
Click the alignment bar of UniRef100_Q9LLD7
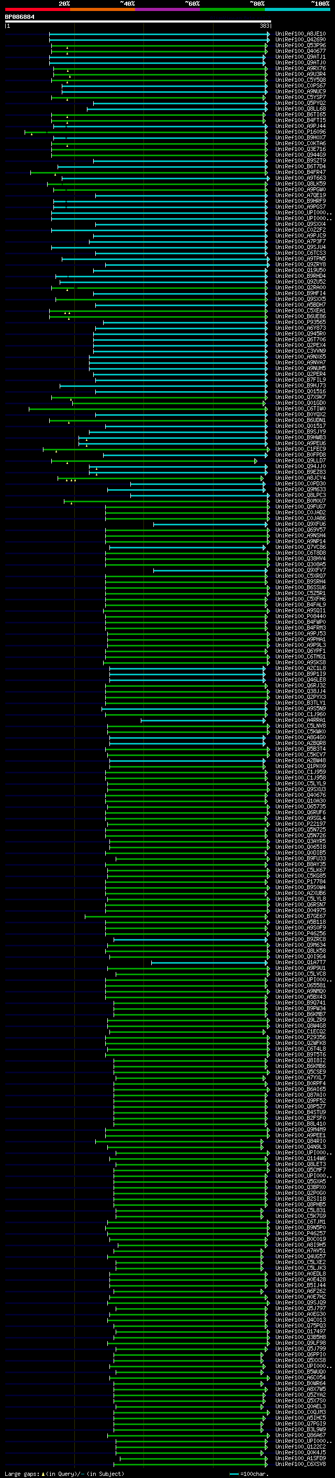point(154,461)
